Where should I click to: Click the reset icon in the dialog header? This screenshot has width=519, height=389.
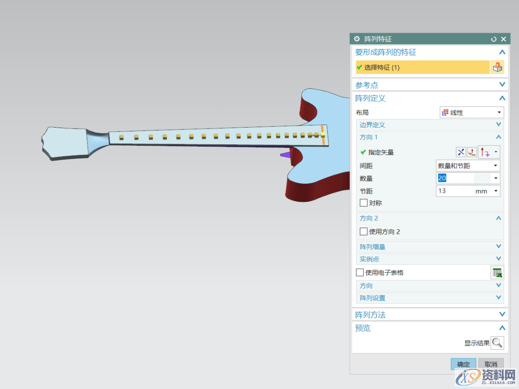point(494,39)
